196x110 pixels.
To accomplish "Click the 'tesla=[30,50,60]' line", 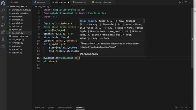I will (x=54, y=30).
